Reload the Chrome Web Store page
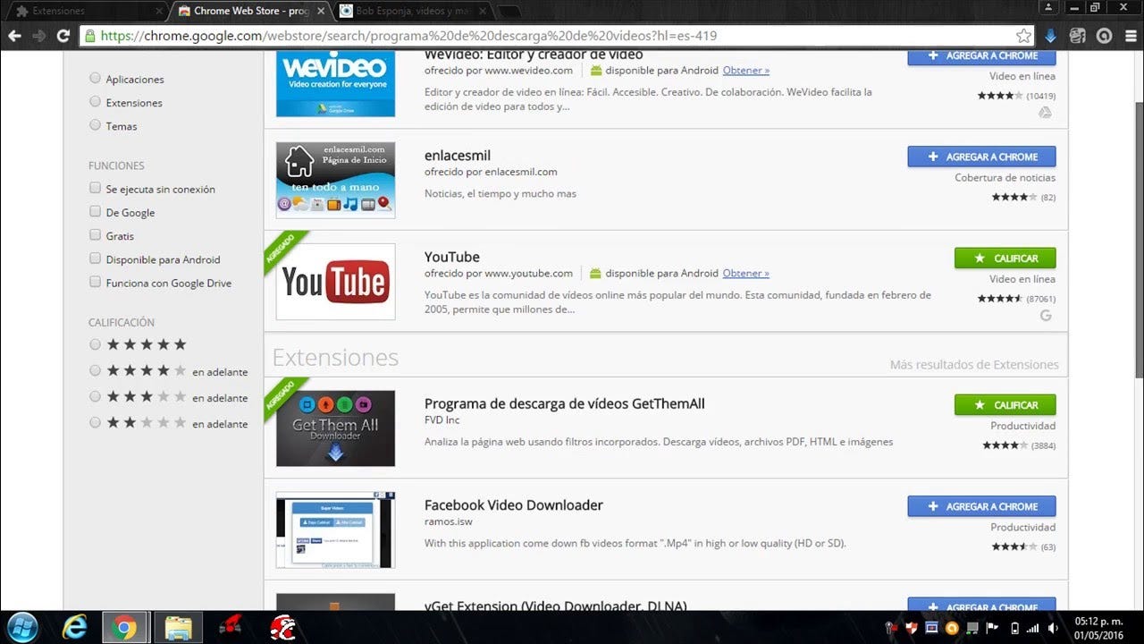1144x644 pixels. point(63,36)
